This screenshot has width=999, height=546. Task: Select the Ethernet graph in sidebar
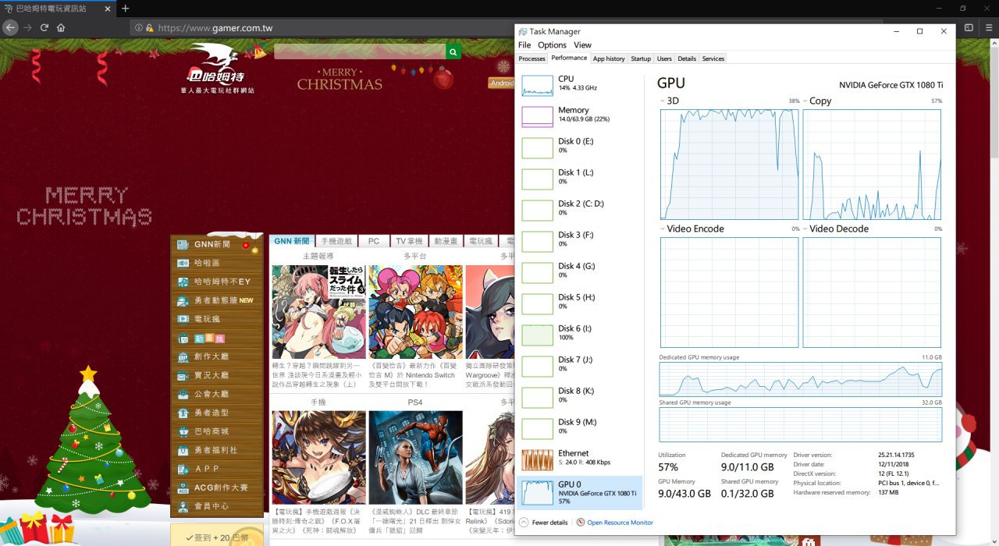point(537,459)
